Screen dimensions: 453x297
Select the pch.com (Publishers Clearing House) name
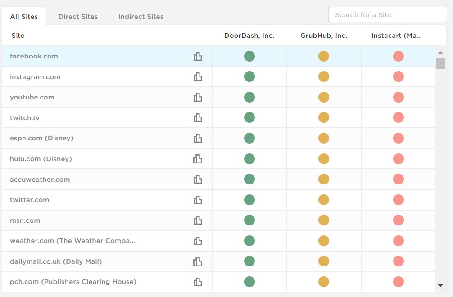coord(73,282)
